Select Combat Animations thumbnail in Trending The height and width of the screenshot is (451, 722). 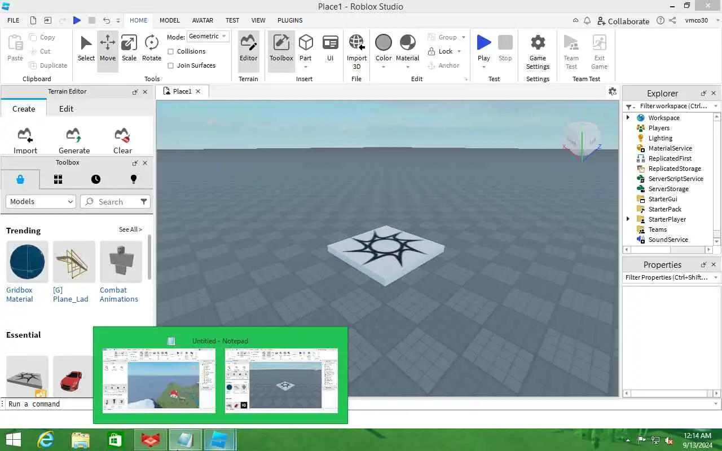(121, 262)
